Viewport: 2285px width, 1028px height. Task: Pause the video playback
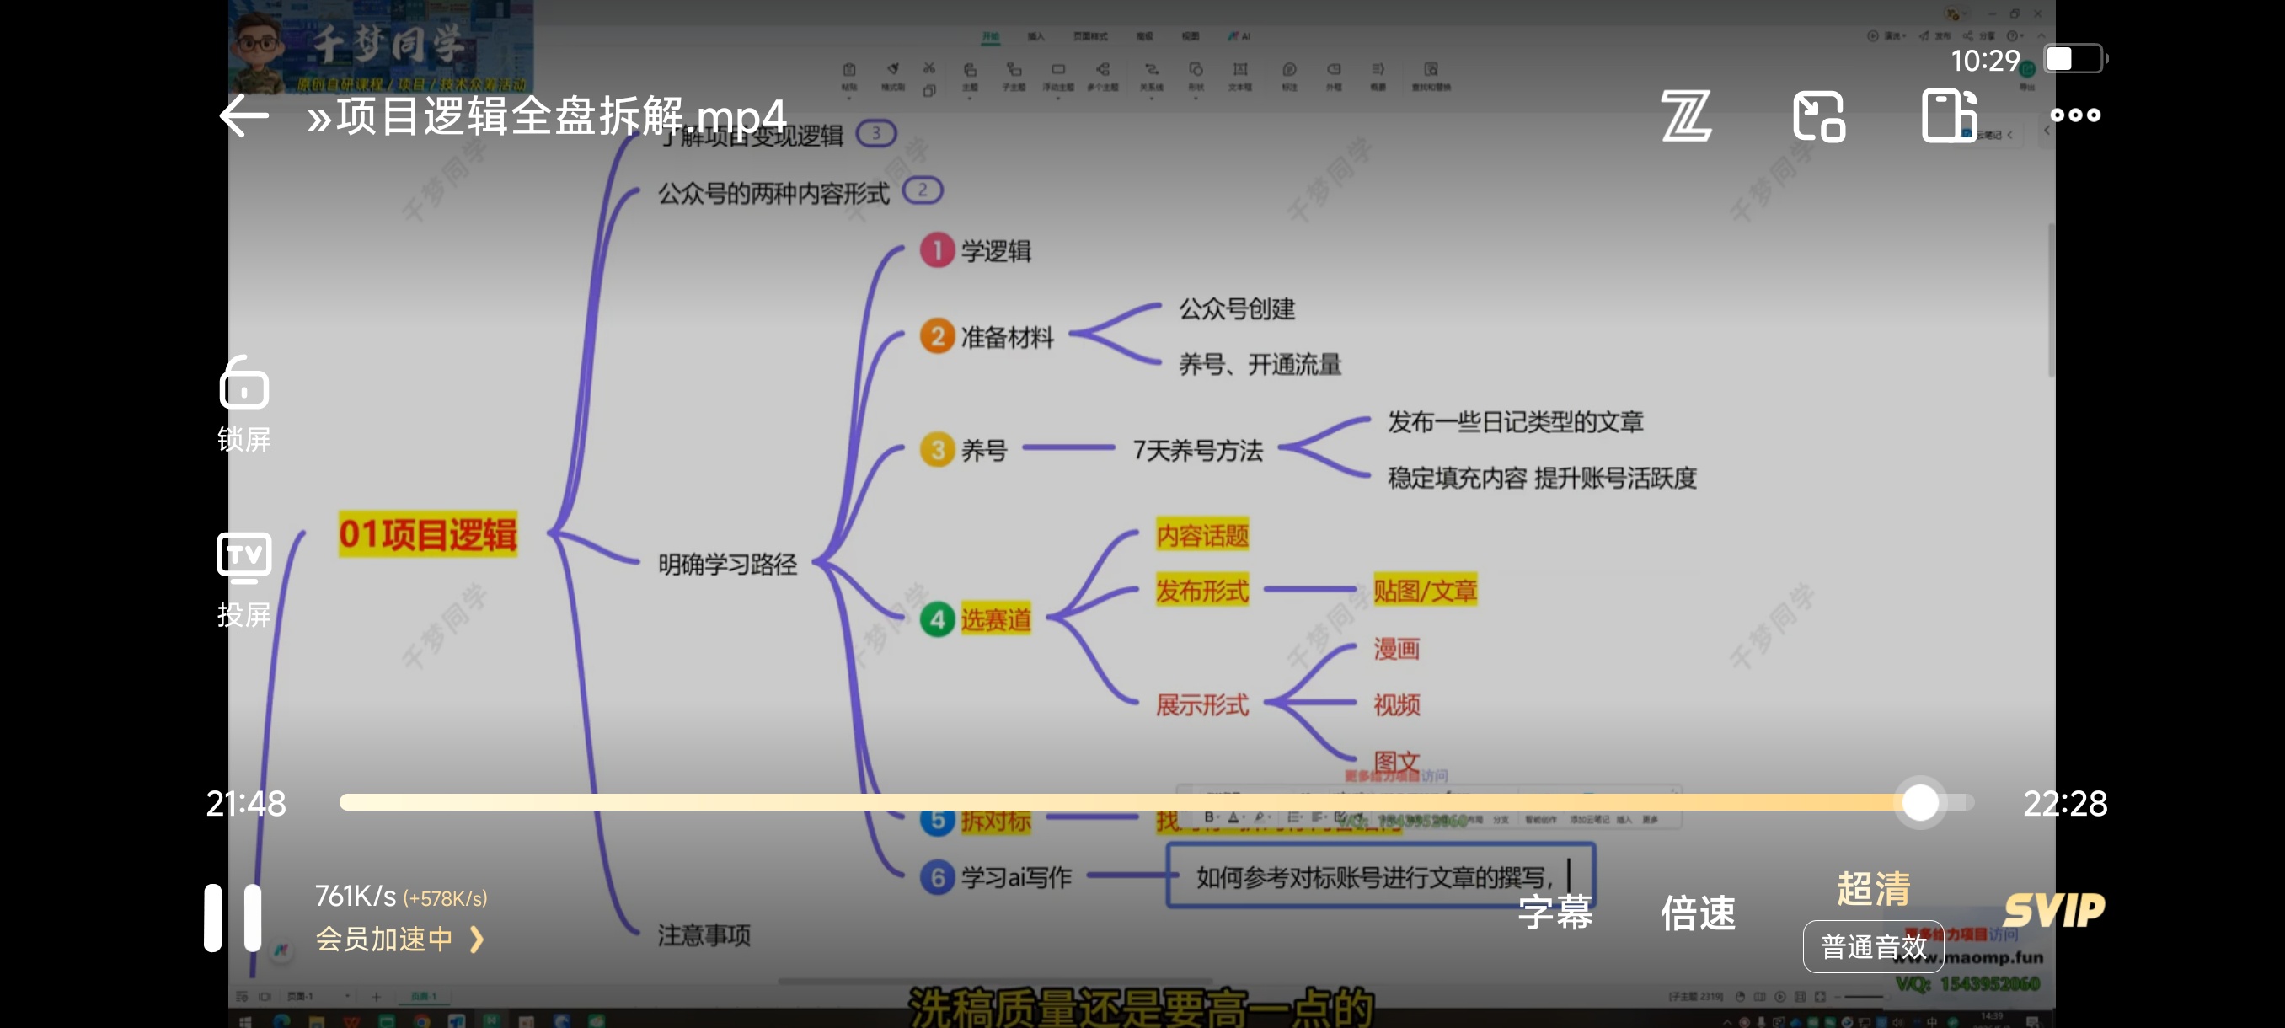(x=233, y=917)
